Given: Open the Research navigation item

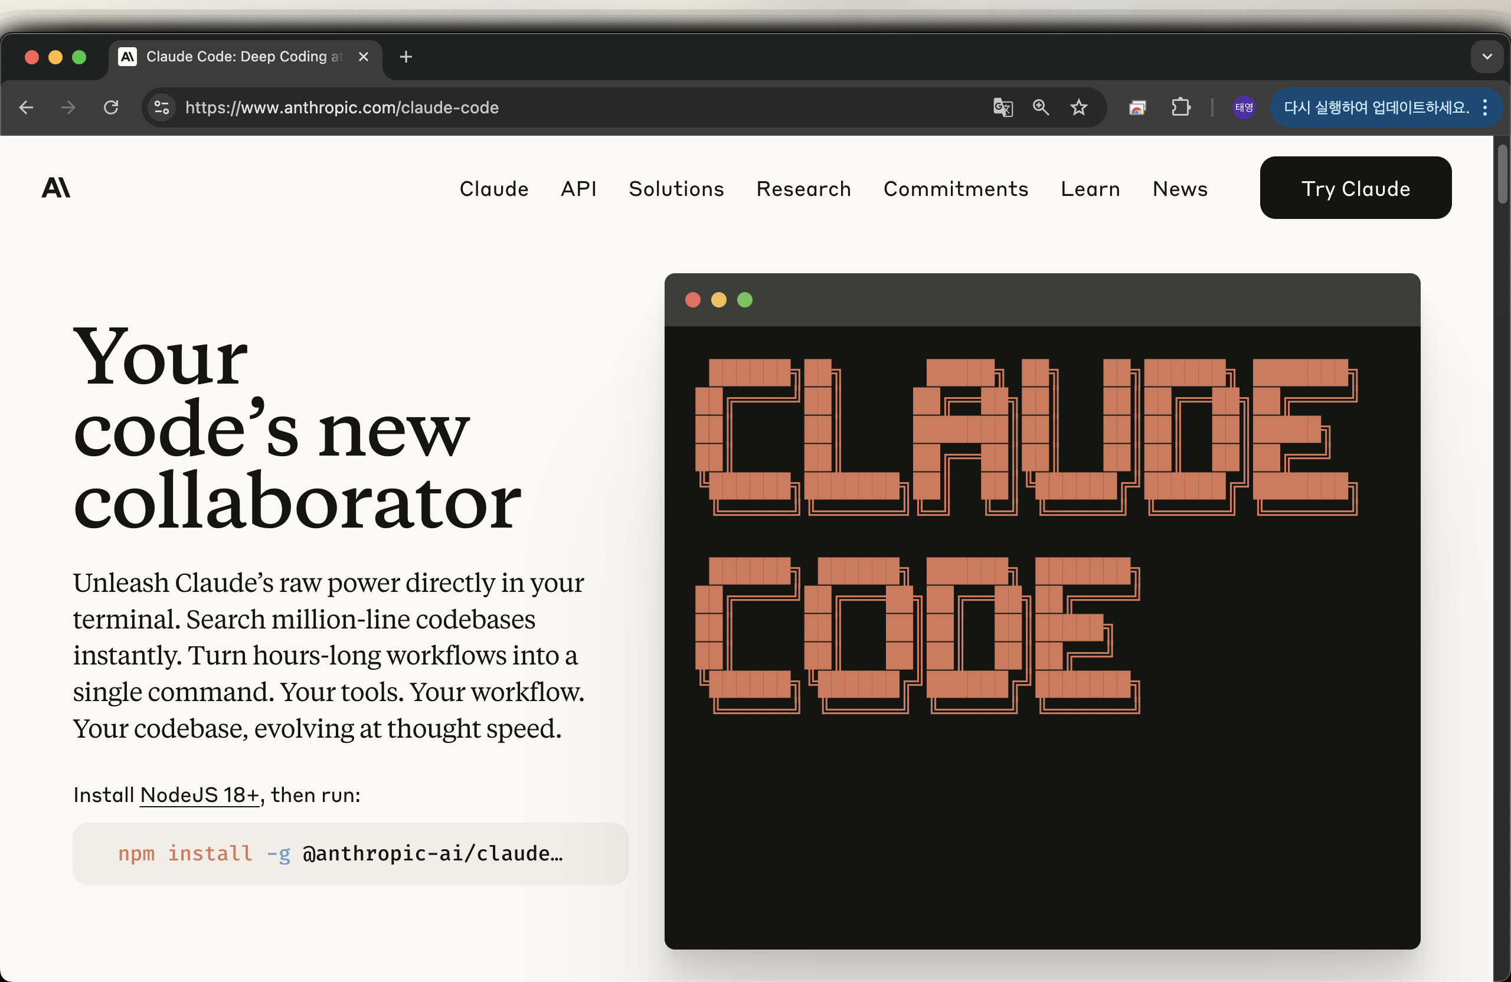Looking at the screenshot, I should 804,188.
